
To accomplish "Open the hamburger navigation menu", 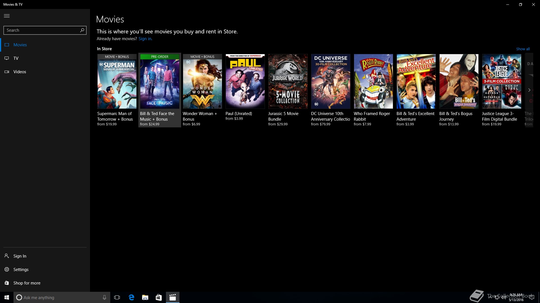I will 7,16.
